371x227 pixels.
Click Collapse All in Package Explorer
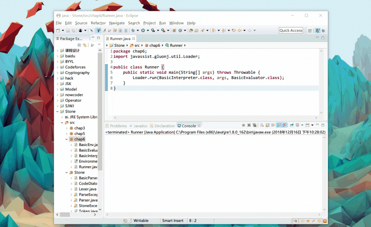point(79,45)
